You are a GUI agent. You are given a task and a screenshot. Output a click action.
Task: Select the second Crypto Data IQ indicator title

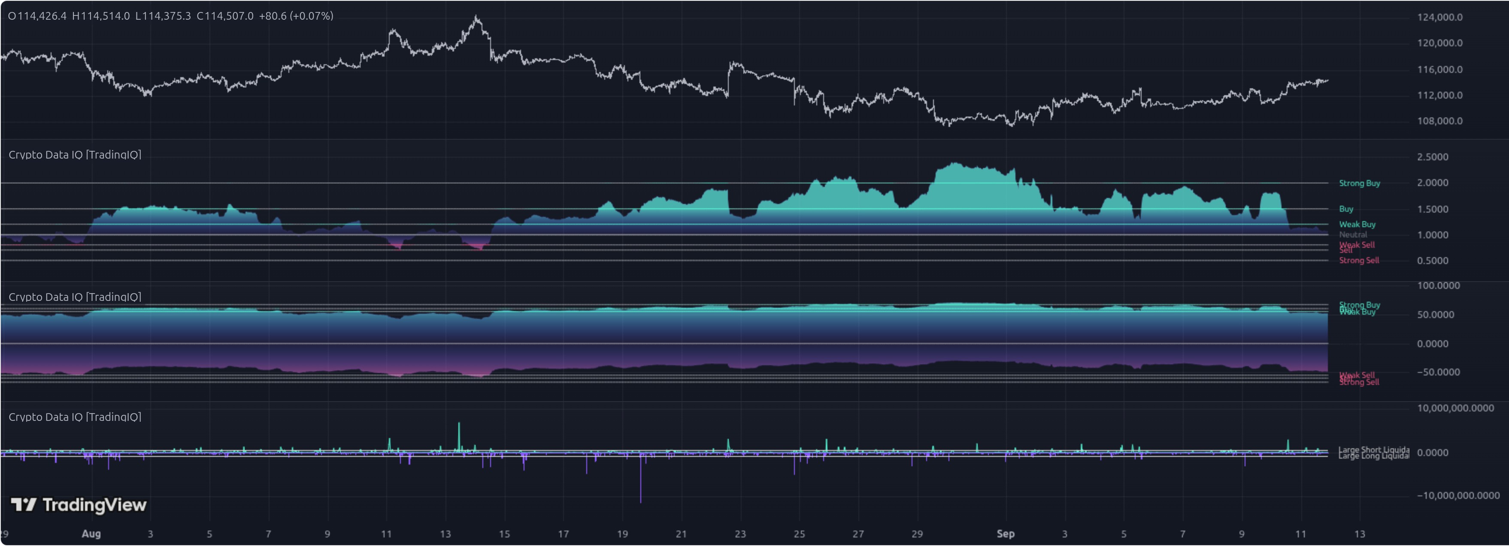74,297
